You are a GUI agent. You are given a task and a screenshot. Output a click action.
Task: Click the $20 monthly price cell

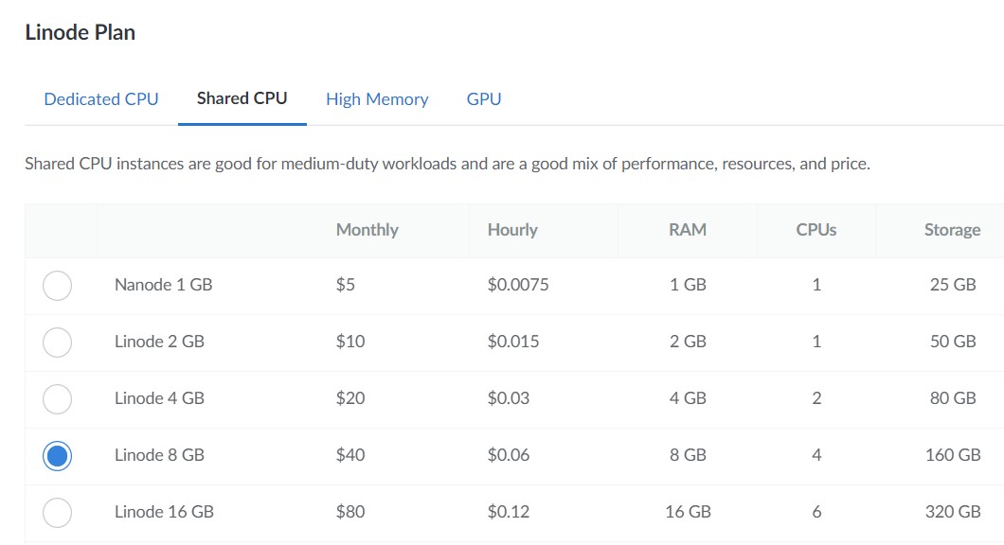click(x=350, y=398)
